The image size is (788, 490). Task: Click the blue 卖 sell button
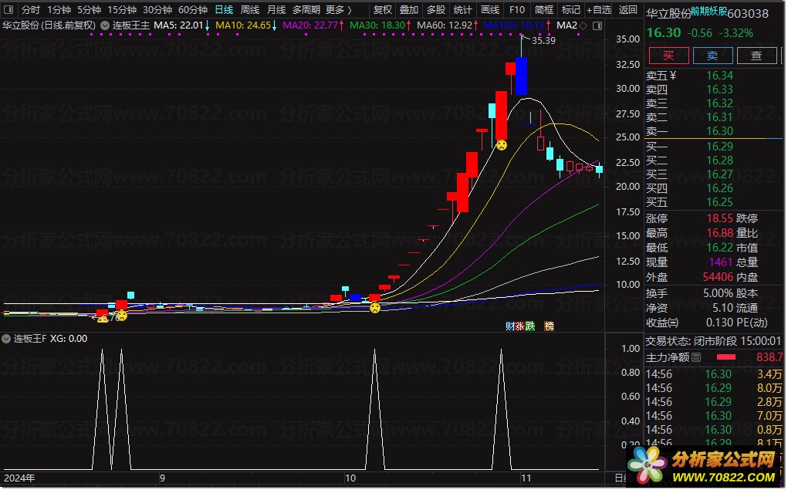click(712, 56)
